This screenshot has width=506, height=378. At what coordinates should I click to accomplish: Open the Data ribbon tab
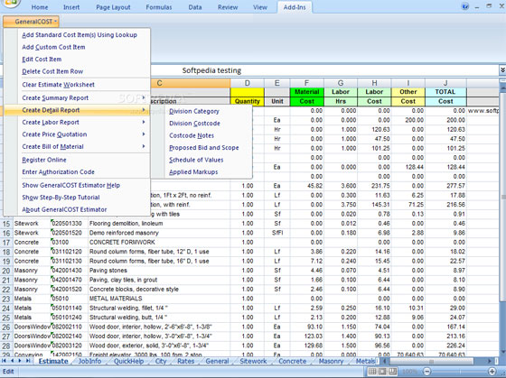point(195,7)
